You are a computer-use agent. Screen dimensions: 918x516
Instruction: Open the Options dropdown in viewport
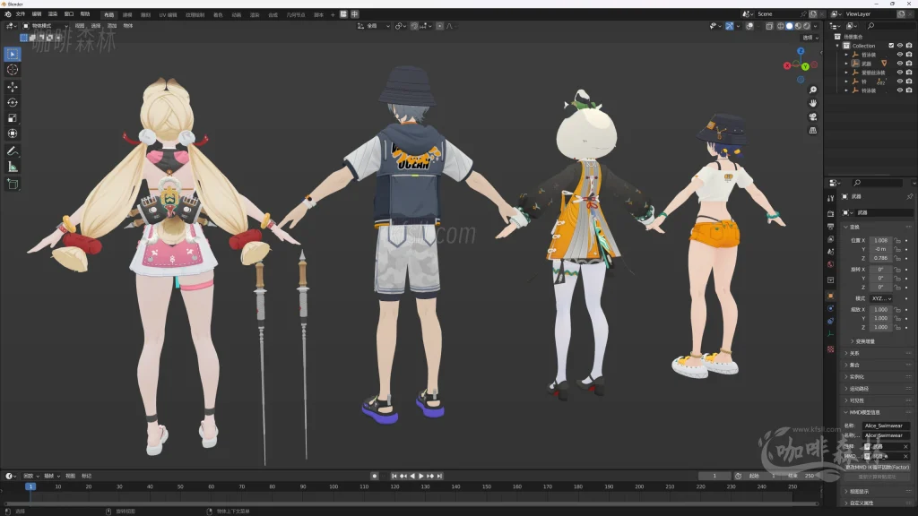810,38
